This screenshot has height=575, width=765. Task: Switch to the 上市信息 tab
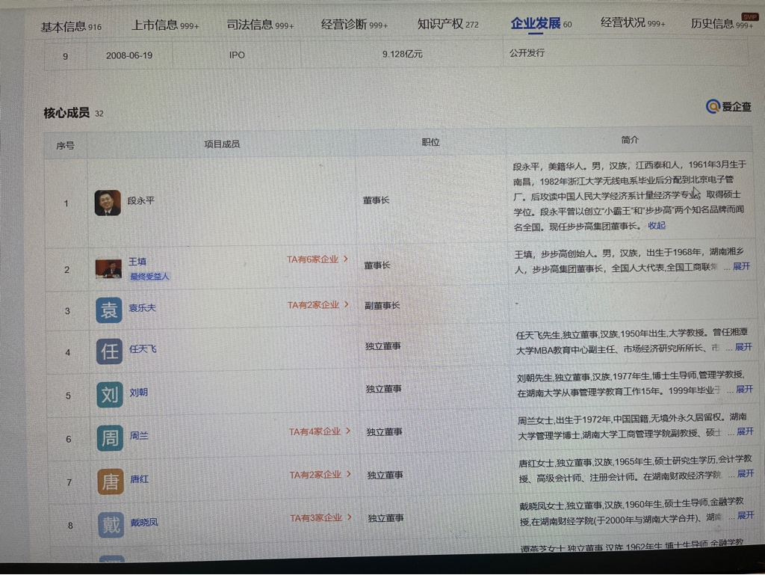[165, 25]
